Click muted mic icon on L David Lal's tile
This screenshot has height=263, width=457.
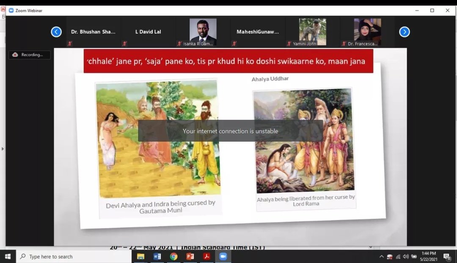click(124, 43)
